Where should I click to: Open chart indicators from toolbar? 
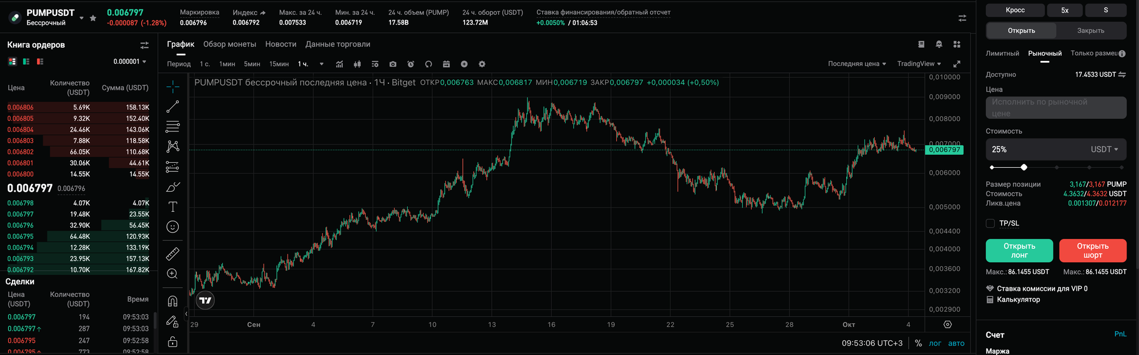(339, 64)
